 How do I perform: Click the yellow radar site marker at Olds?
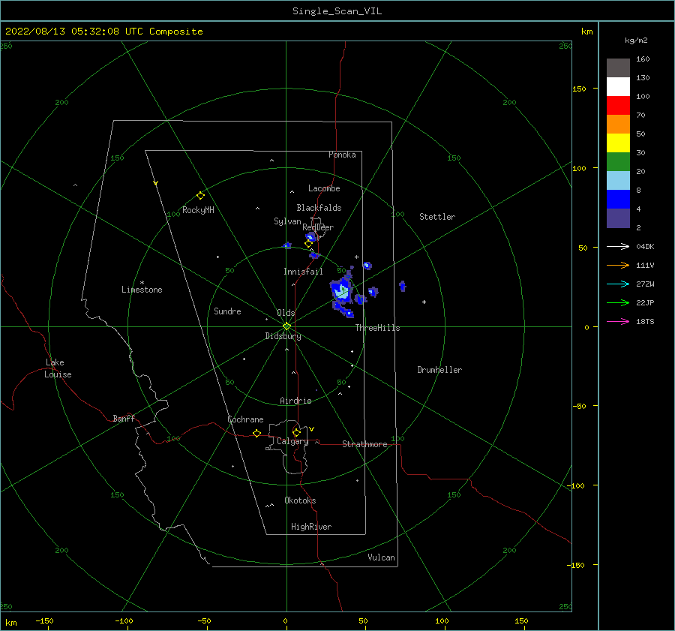coord(286,326)
